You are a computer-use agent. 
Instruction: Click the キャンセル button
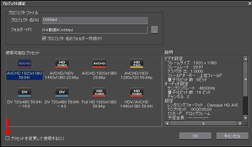click(x=232, y=136)
